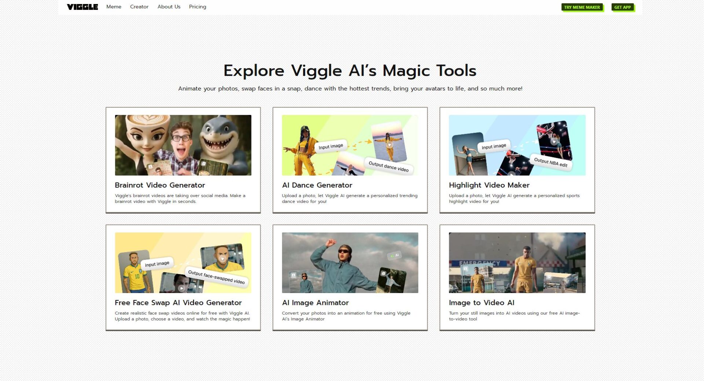Click play icon on NBA dunk output clip
This screenshot has width=704, height=381.
pyautogui.click(x=554, y=141)
